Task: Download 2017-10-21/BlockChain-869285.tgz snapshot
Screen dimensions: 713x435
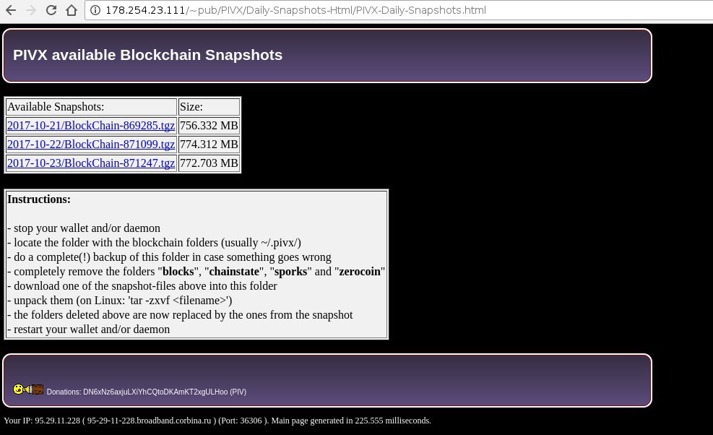Action: point(91,126)
